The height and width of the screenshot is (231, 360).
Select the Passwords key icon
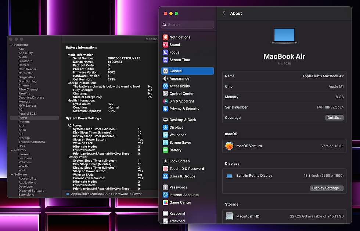point(165,187)
